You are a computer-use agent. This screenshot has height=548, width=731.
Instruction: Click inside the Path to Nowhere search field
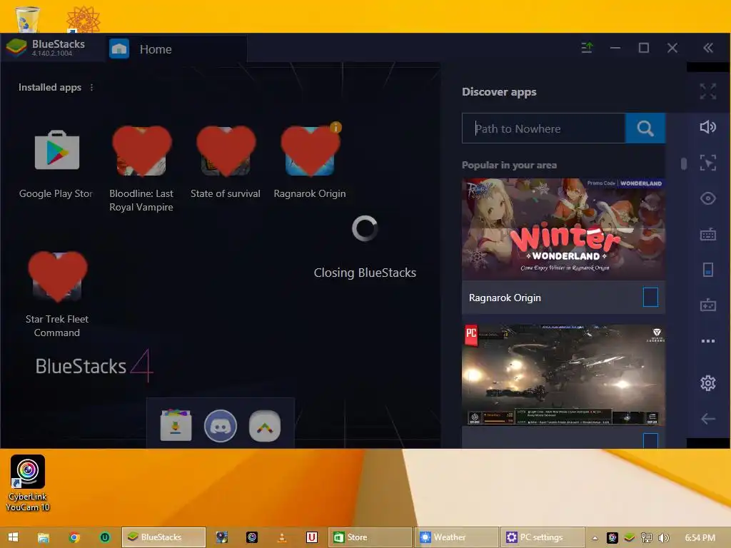pyautogui.click(x=543, y=128)
